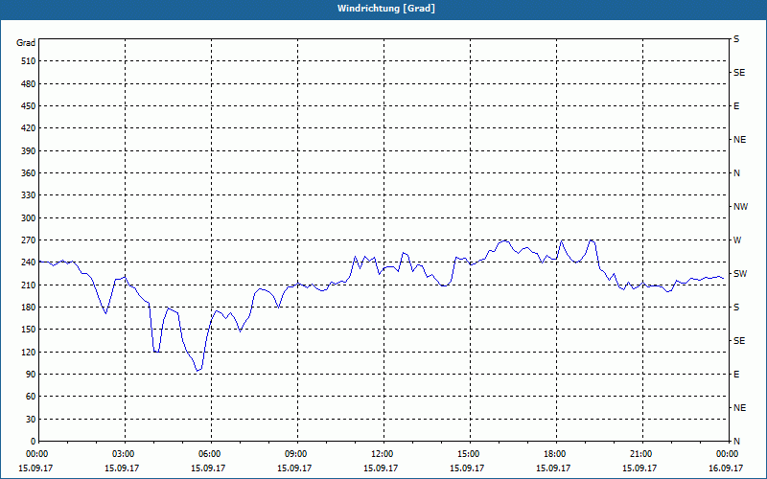Select the 90 y-axis value
767x479 pixels.
pos(31,375)
